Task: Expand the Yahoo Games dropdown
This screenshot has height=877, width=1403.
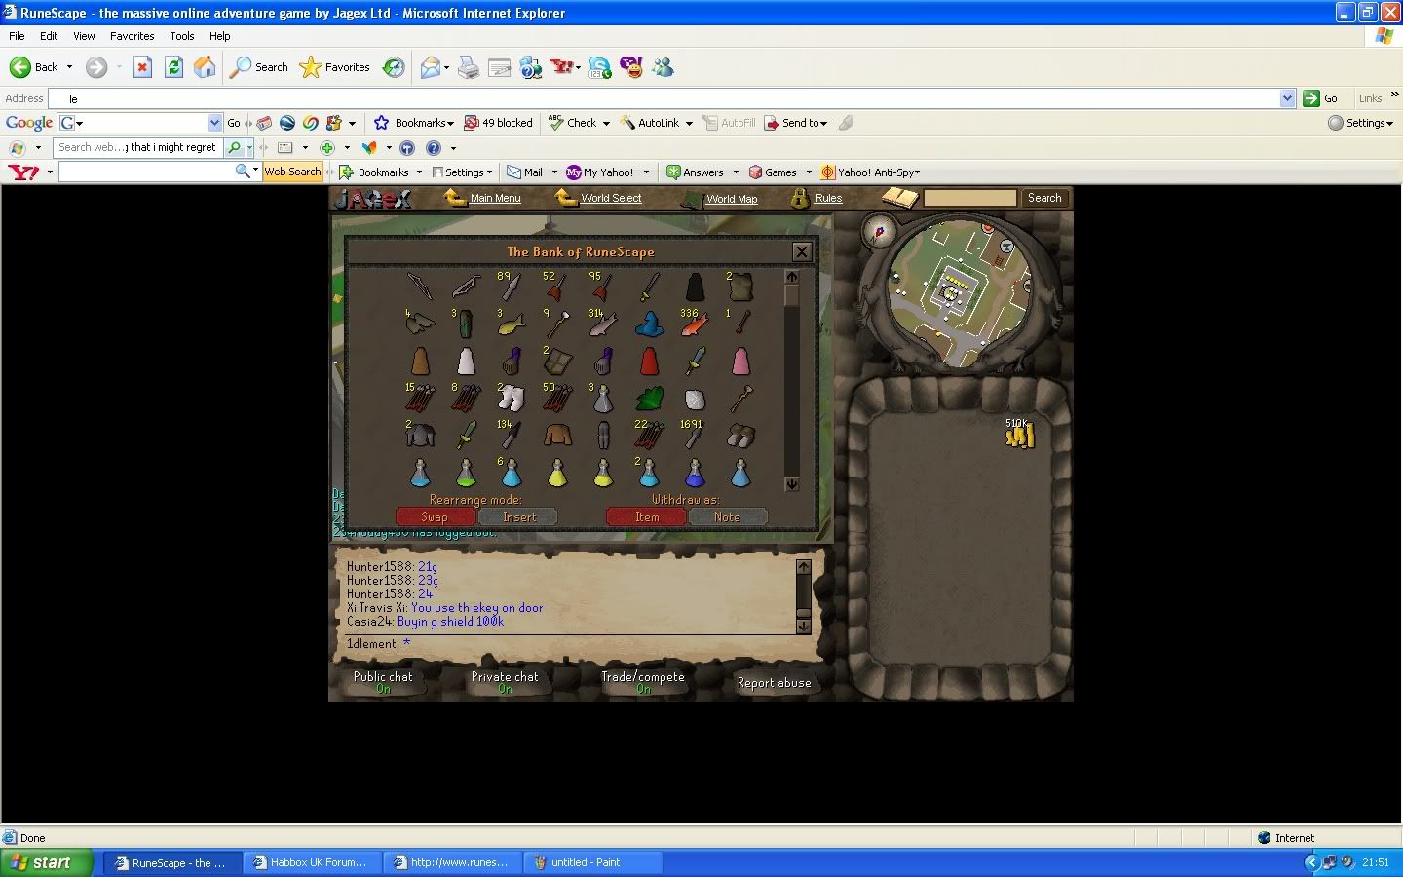Action: tap(809, 172)
